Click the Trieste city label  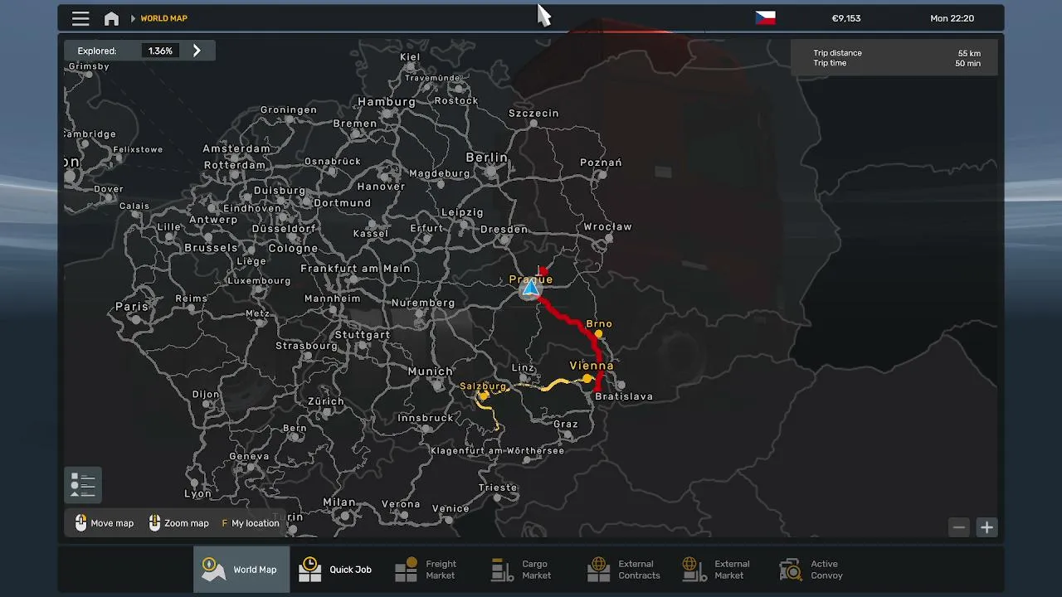click(x=498, y=488)
